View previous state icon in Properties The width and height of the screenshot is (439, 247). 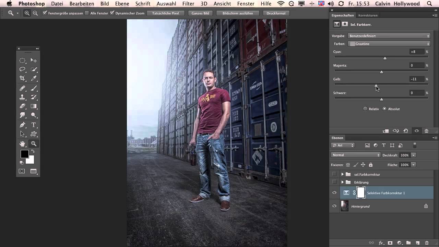(x=396, y=131)
